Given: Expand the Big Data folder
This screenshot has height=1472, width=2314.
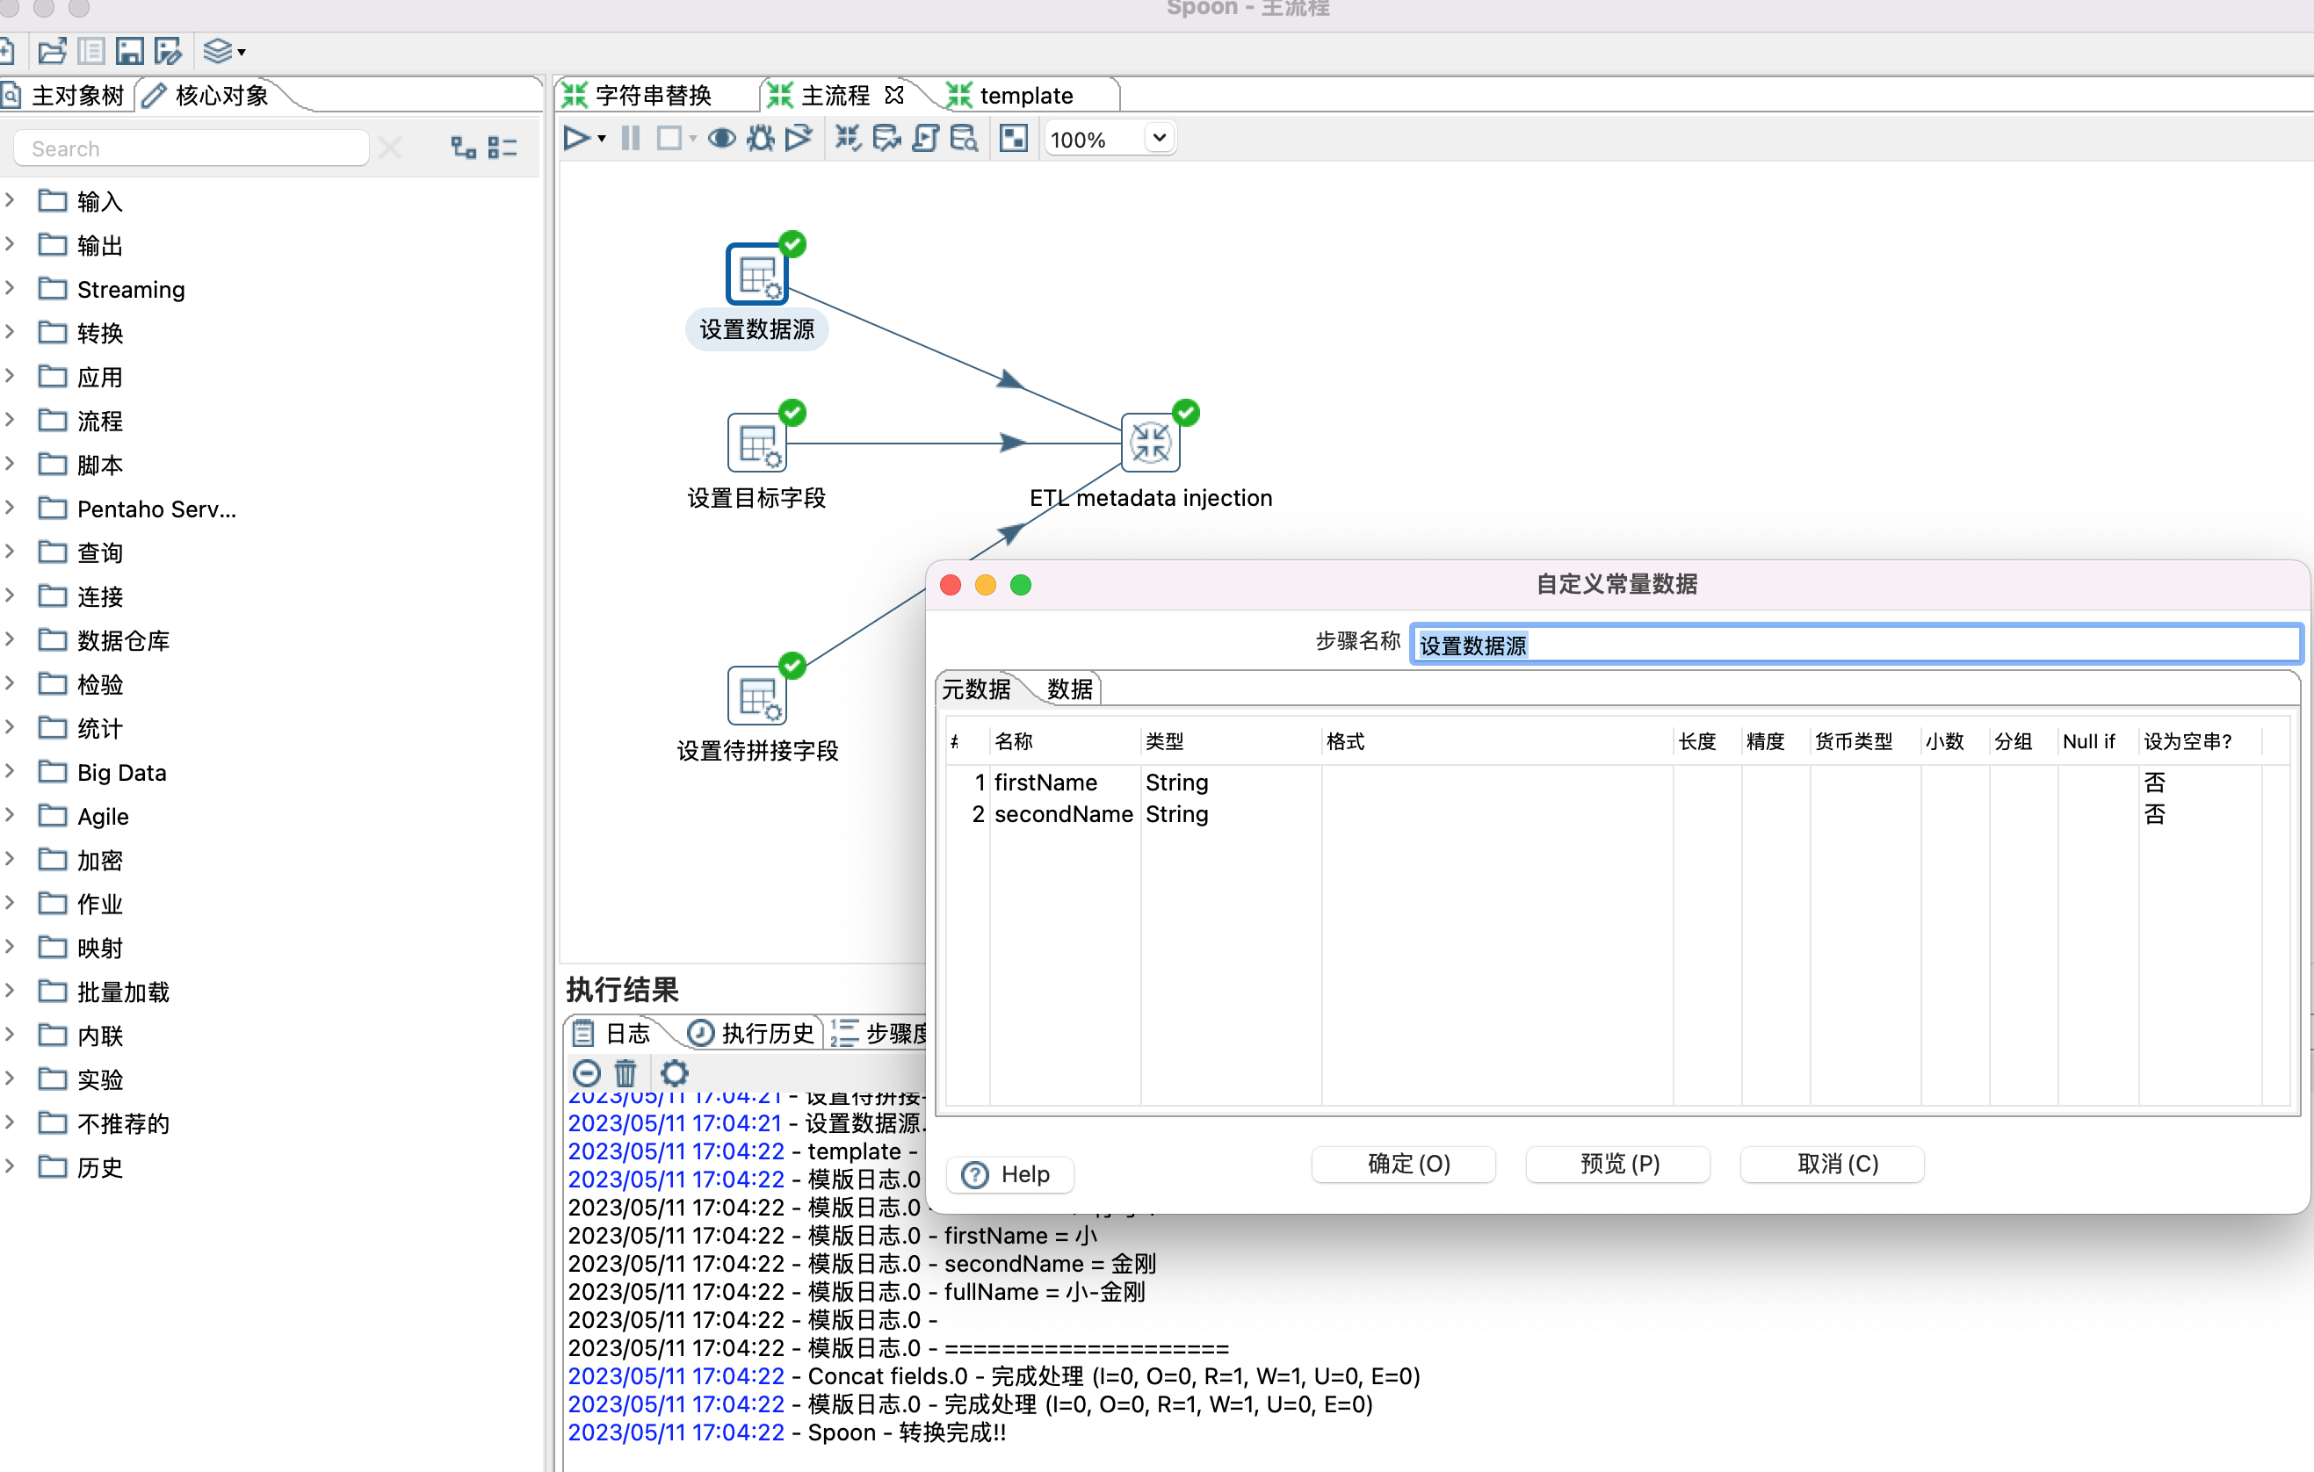Looking at the screenshot, I should (11, 771).
